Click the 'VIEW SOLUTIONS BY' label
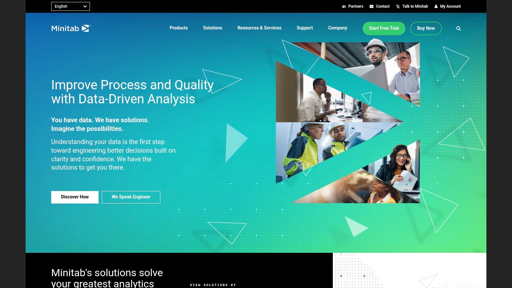The width and height of the screenshot is (512, 288). coord(213,285)
